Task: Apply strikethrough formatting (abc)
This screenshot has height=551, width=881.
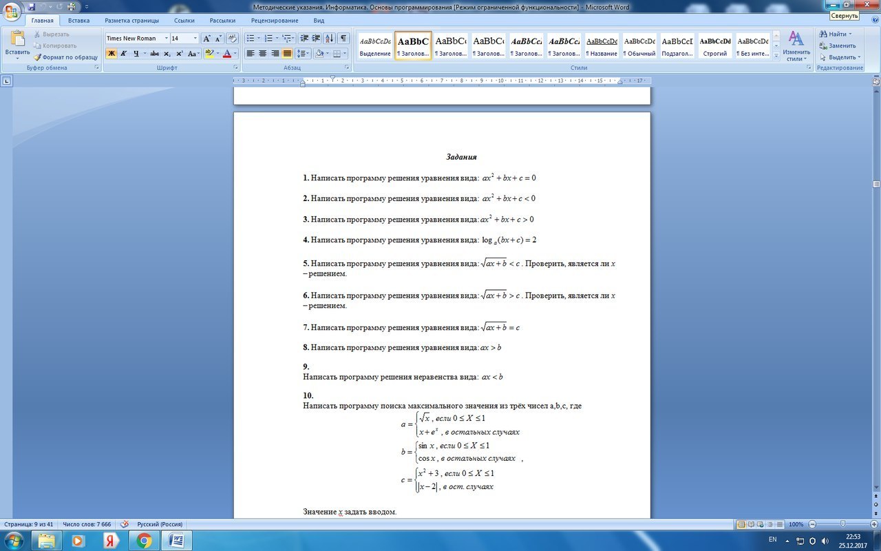Action: tap(154, 54)
